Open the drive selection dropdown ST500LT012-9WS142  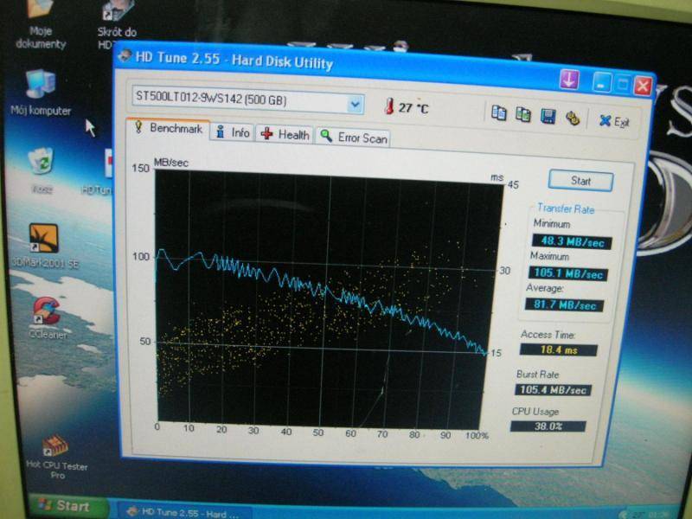(x=248, y=100)
